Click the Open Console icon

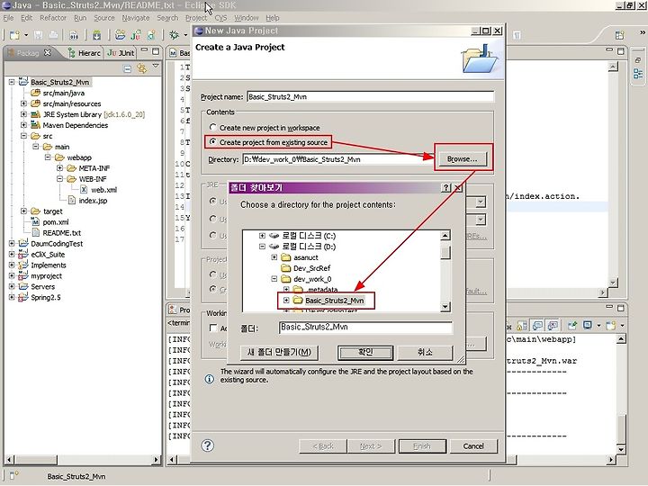point(610,326)
